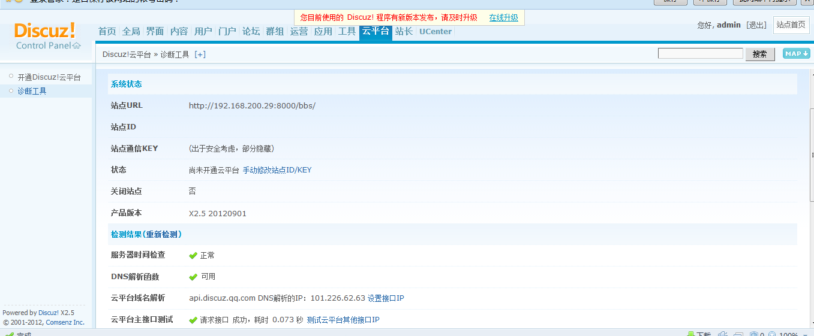Click the Discuz! logo

click(45, 31)
